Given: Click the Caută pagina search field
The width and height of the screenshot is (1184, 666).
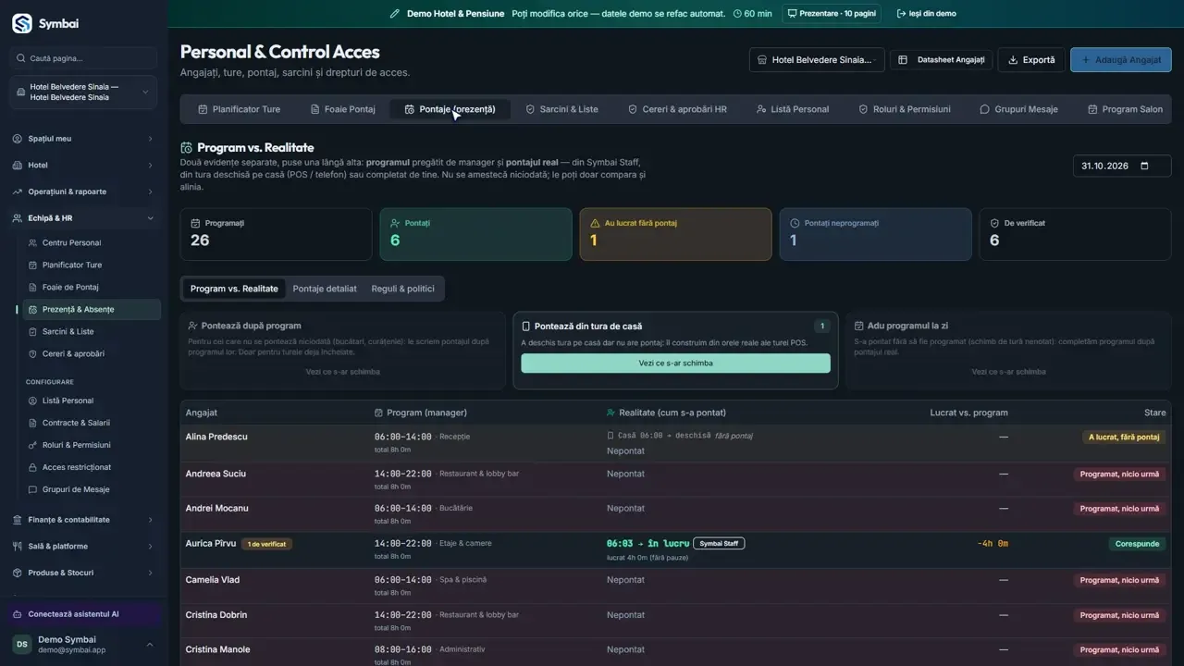Looking at the screenshot, I should tap(83, 58).
